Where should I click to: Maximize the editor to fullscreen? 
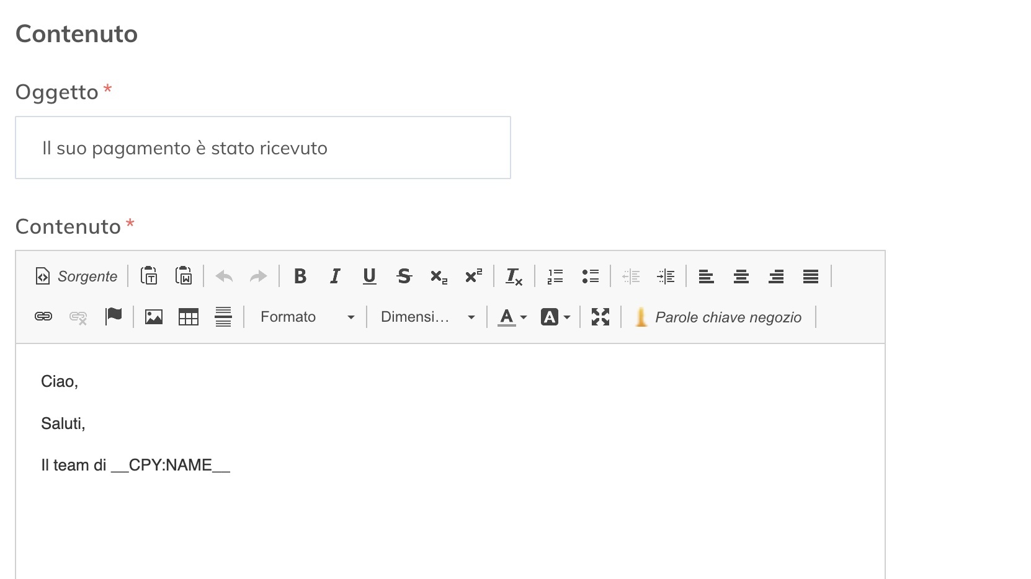point(599,317)
